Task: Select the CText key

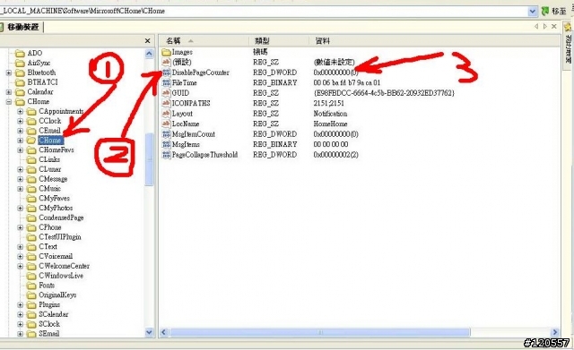Action: click(x=48, y=246)
